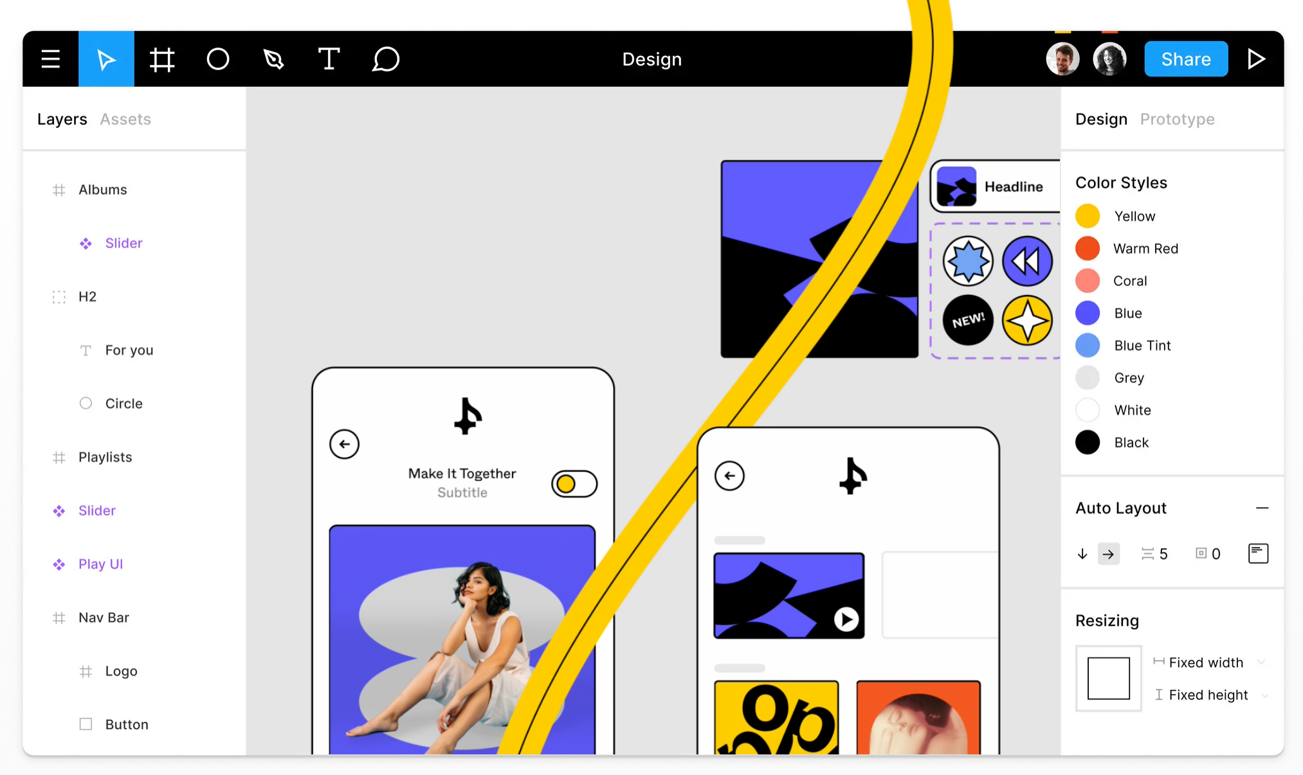Click the Ellipse shape tool
Screen dimensions: 1303x775
(219, 59)
